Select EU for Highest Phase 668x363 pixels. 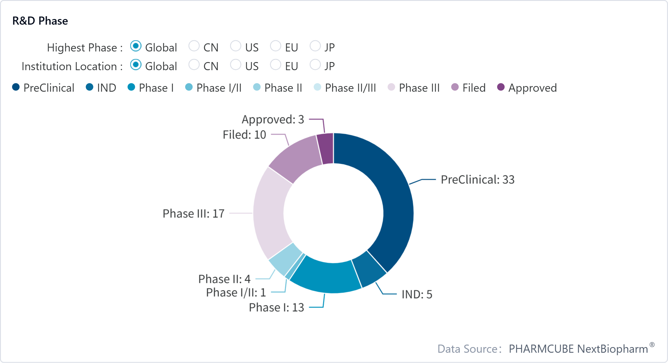(275, 46)
